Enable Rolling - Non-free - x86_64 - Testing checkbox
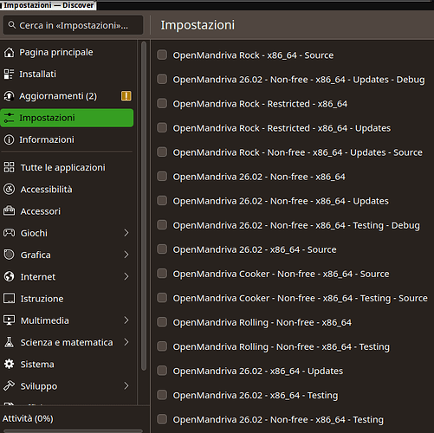 pos(162,346)
